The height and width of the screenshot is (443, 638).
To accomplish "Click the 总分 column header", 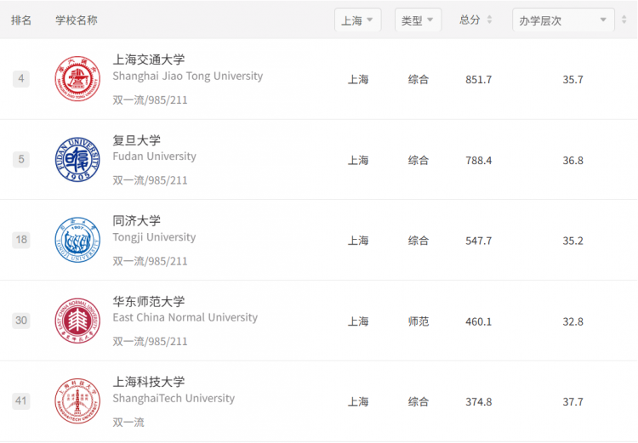I will [x=470, y=20].
